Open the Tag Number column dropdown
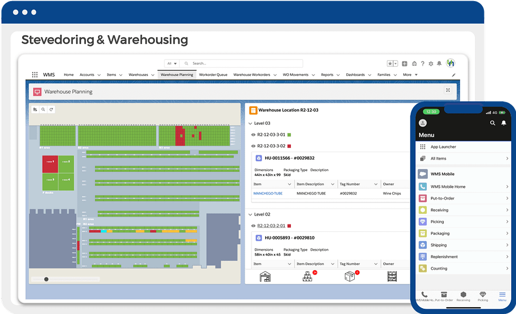This screenshot has height=314, width=516. [376, 184]
